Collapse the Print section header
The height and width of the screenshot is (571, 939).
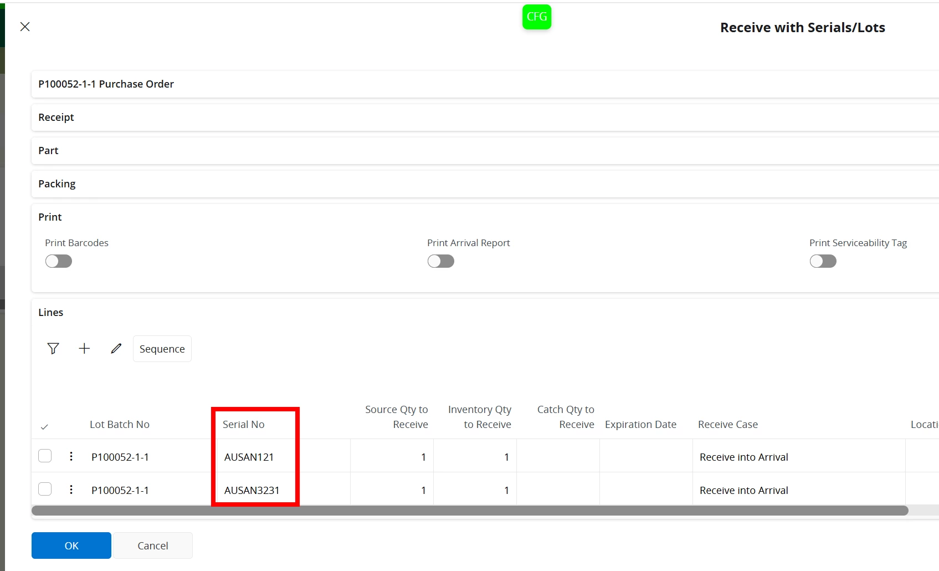click(x=485, y=217)
